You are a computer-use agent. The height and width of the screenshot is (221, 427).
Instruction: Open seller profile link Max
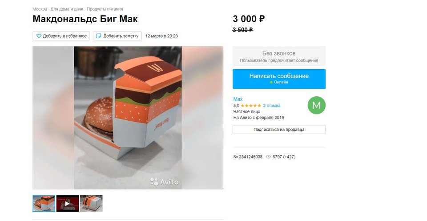(x=238, y=99)
